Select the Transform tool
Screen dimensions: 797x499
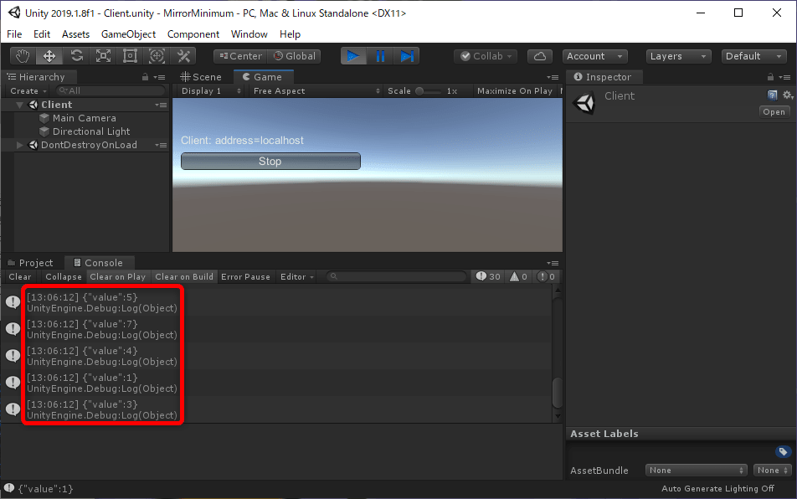click(157, 56)
